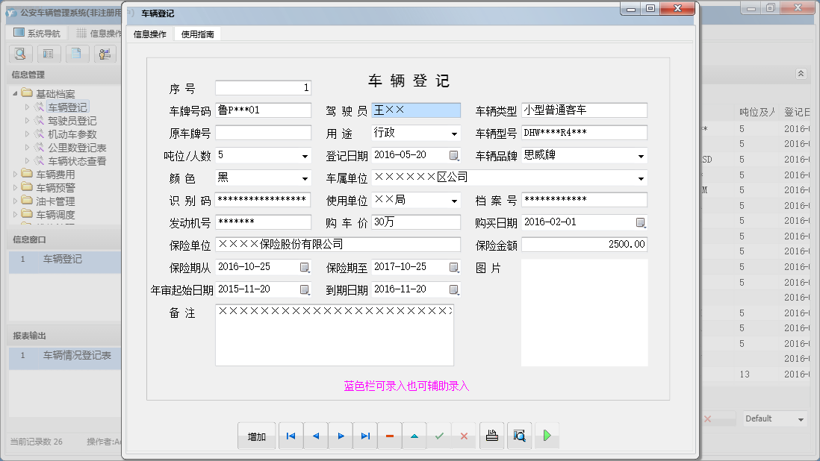Click the blue refresh triangle icon
The image size is (820, 461).
(414, 435)
